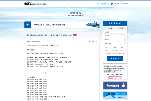
Task: Open the departure airport dropdown
Action: [x=115, y=32]
